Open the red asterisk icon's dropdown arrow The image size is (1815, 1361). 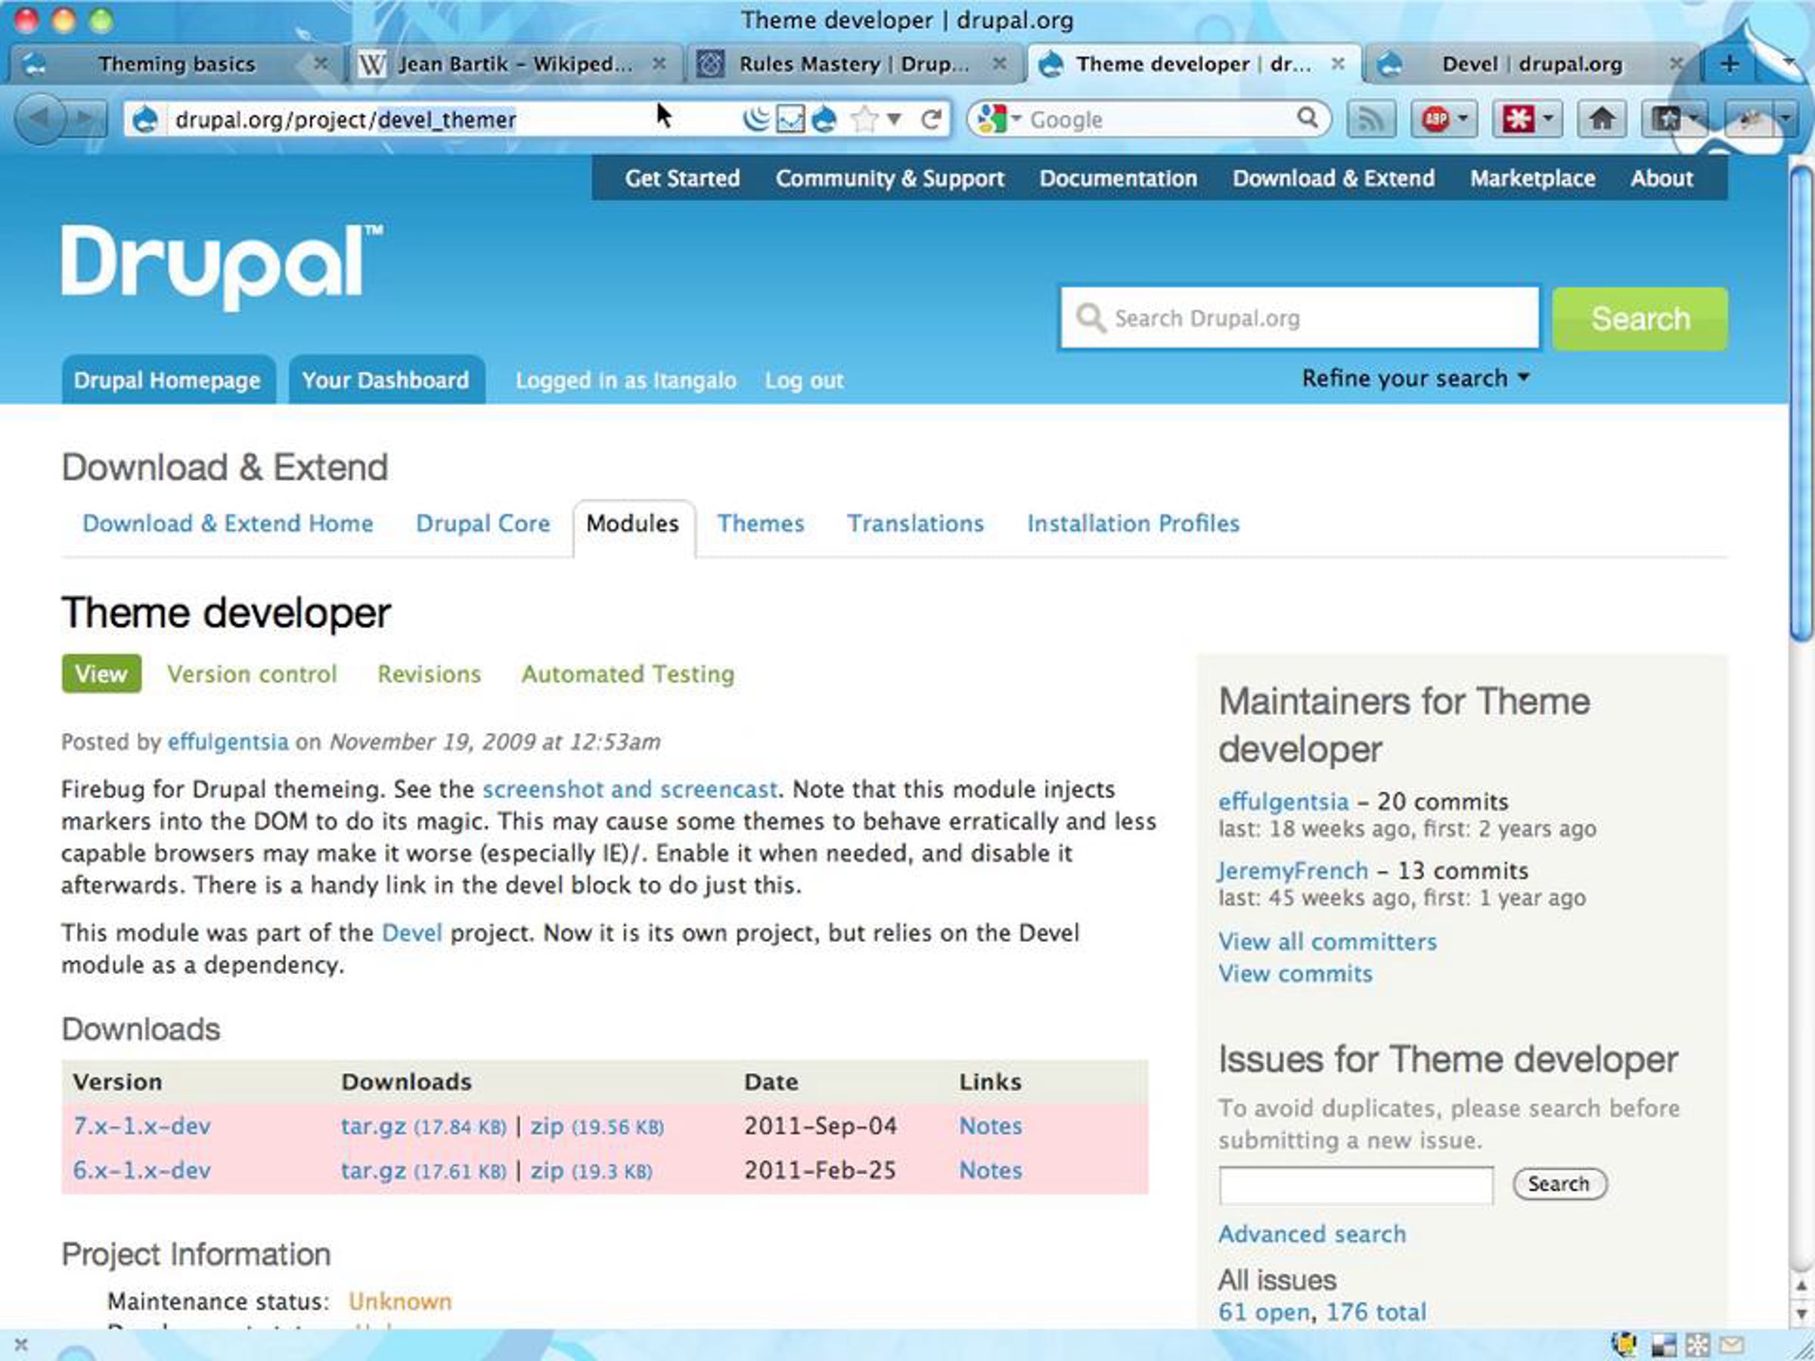pyautogui.click(x=1547, y=119)
